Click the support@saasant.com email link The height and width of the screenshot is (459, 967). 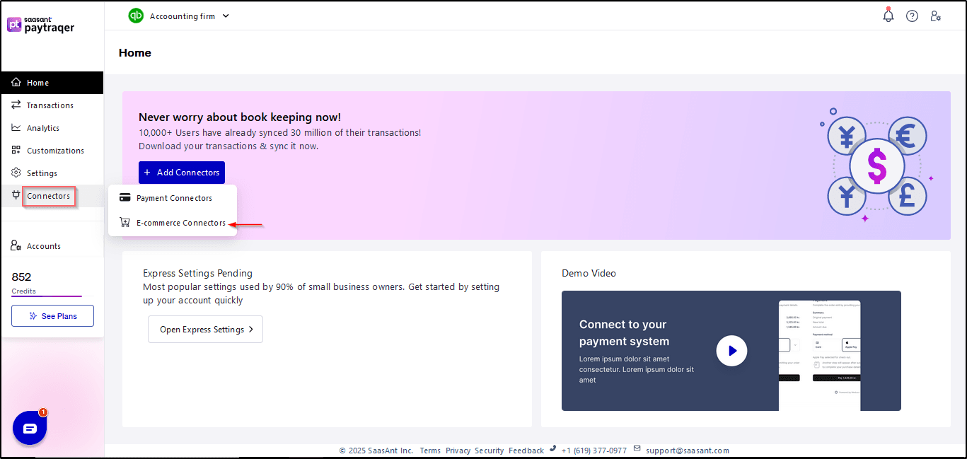[687, 451]
